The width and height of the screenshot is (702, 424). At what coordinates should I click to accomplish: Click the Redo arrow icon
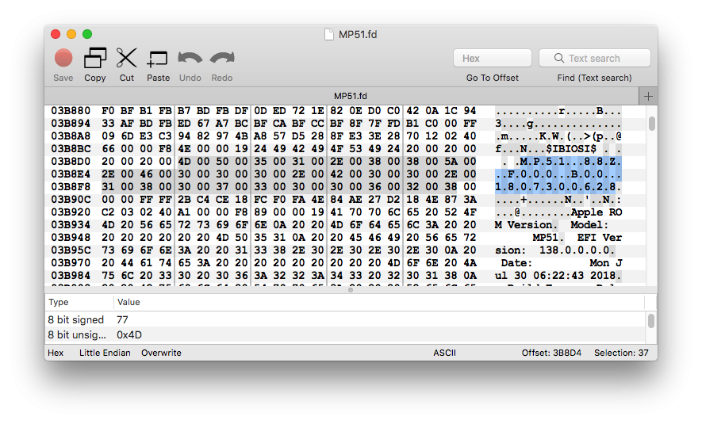pos(222,58)
